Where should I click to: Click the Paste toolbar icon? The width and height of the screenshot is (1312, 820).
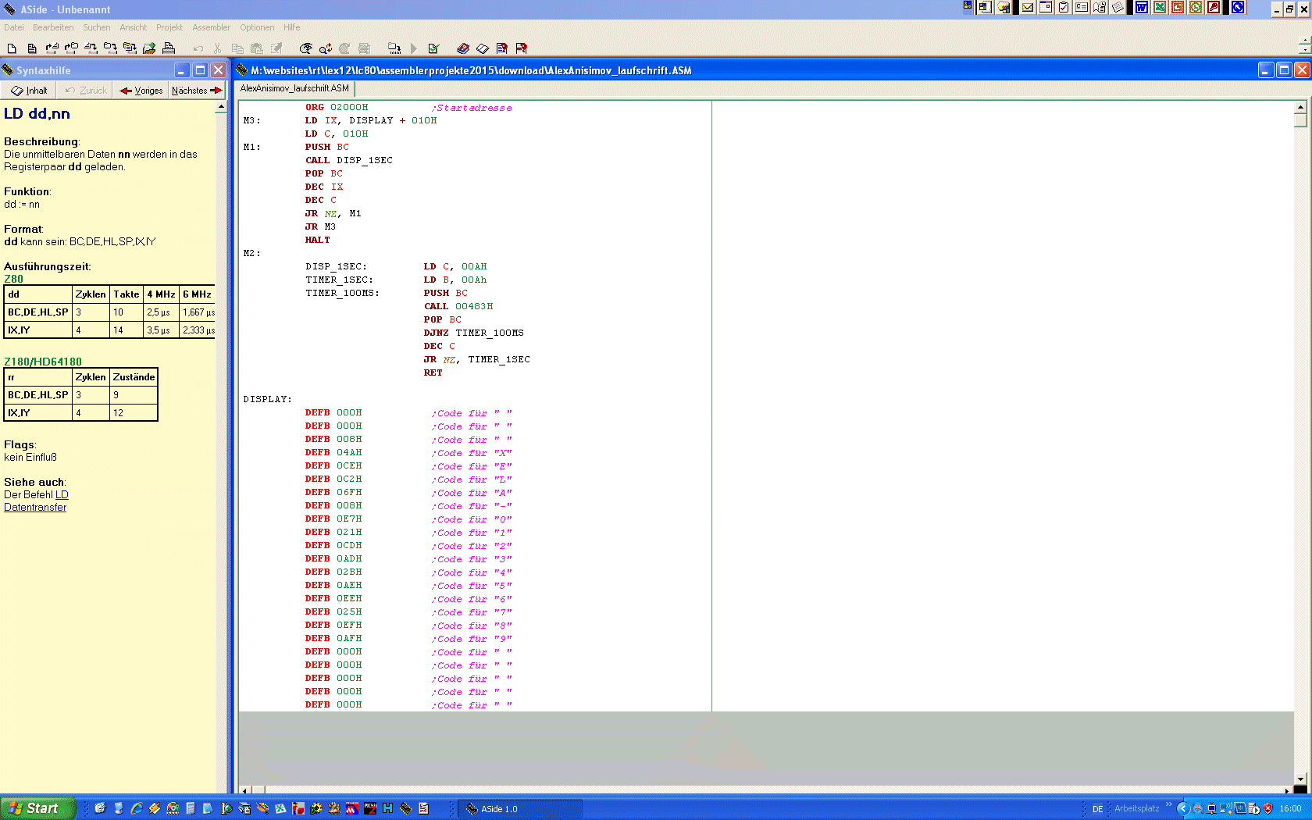click(257, 48)
